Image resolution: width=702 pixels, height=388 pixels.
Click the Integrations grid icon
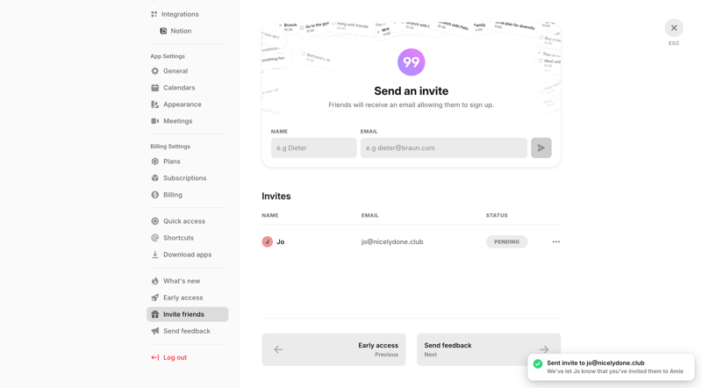click(x=154, y=14)
